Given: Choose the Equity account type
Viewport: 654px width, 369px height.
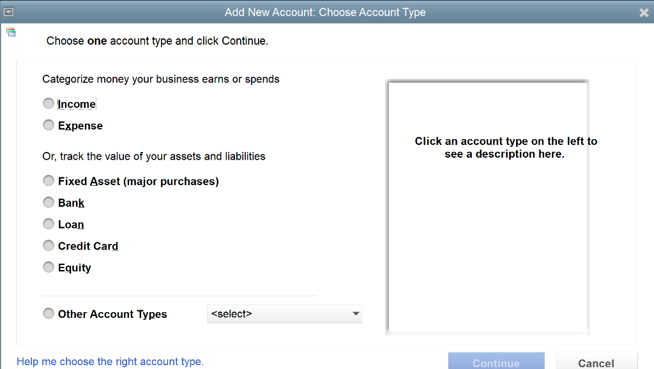Looking at the screenshot, I should [x=49, y=266].
